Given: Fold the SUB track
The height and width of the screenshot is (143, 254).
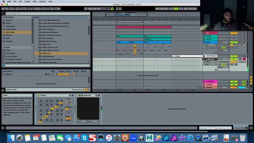Looking at the screenshot, I should 204,43.
